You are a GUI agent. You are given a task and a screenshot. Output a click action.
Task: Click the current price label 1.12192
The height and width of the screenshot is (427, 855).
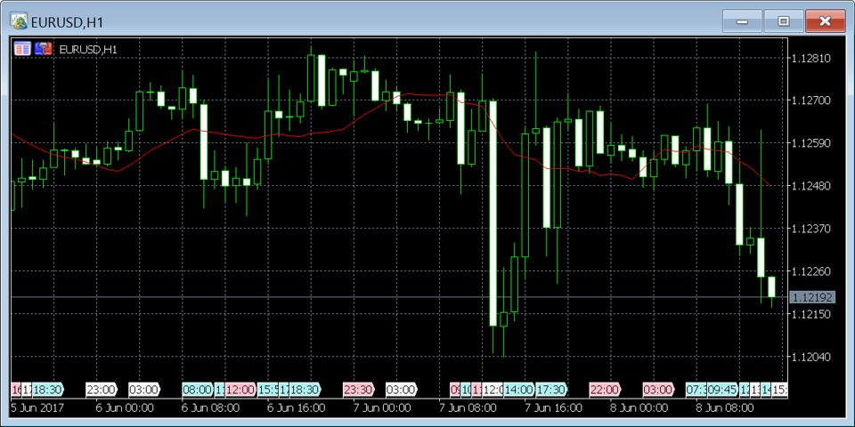pos(811,297)
